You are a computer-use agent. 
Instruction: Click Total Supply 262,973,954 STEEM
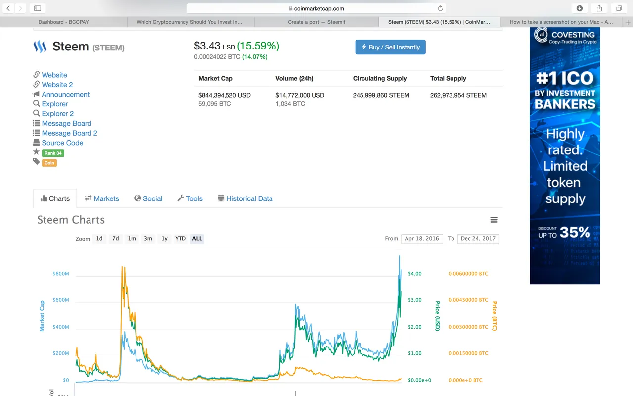pyautogui.click(x=458, y=95)
